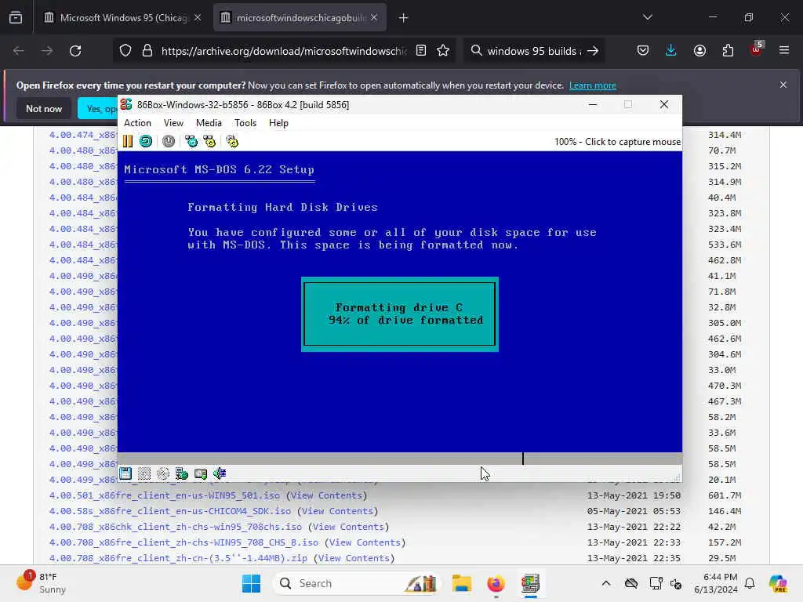Click the sound speaker status bar icon
This screenshot has width=803, height=602.
pos(220,473)
